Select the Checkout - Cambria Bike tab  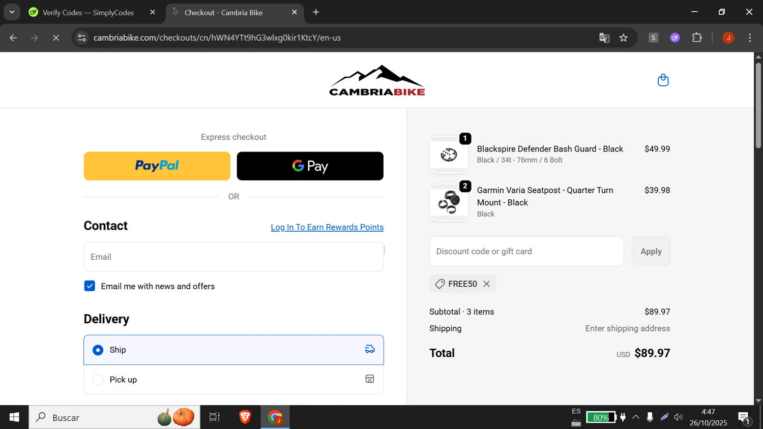coord(224,13)
